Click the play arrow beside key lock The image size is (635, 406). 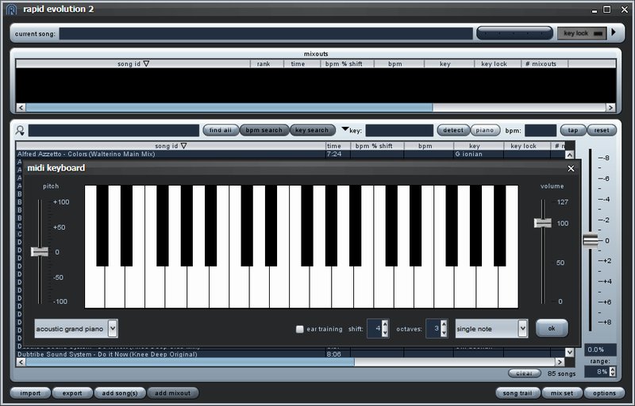[x=614, y=33]
